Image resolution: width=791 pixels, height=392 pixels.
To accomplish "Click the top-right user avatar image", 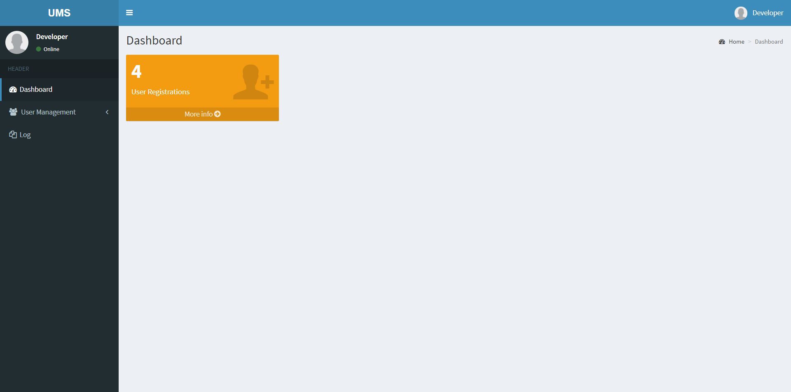I will point(741,13).
